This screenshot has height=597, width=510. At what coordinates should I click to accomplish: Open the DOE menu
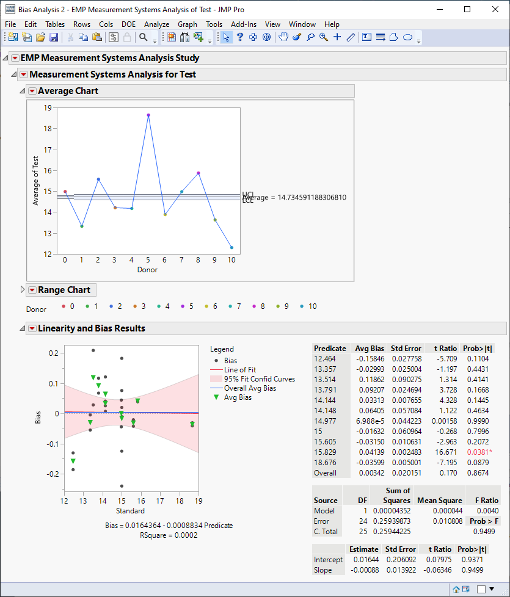128,24
